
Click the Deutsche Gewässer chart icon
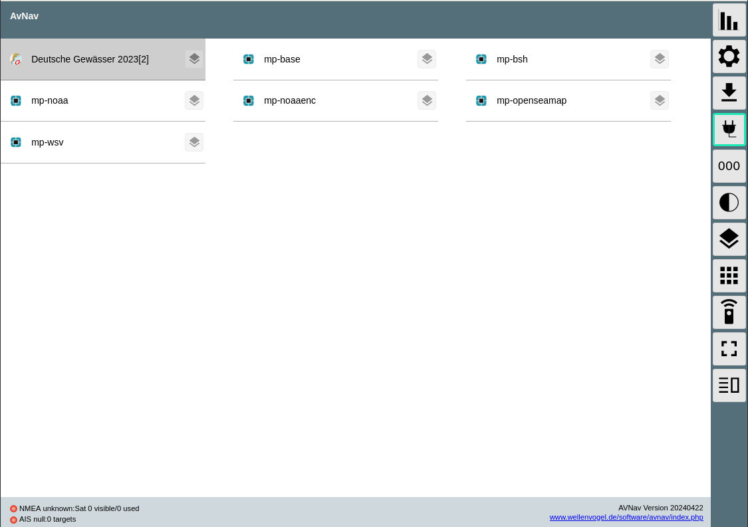click(x=16, y=59)
